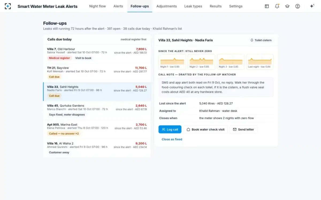Viewport: 321px width, 200px height.
Task: Open the sparkle assistant icon
Action: pyautogui.click(x=312, y=6)
